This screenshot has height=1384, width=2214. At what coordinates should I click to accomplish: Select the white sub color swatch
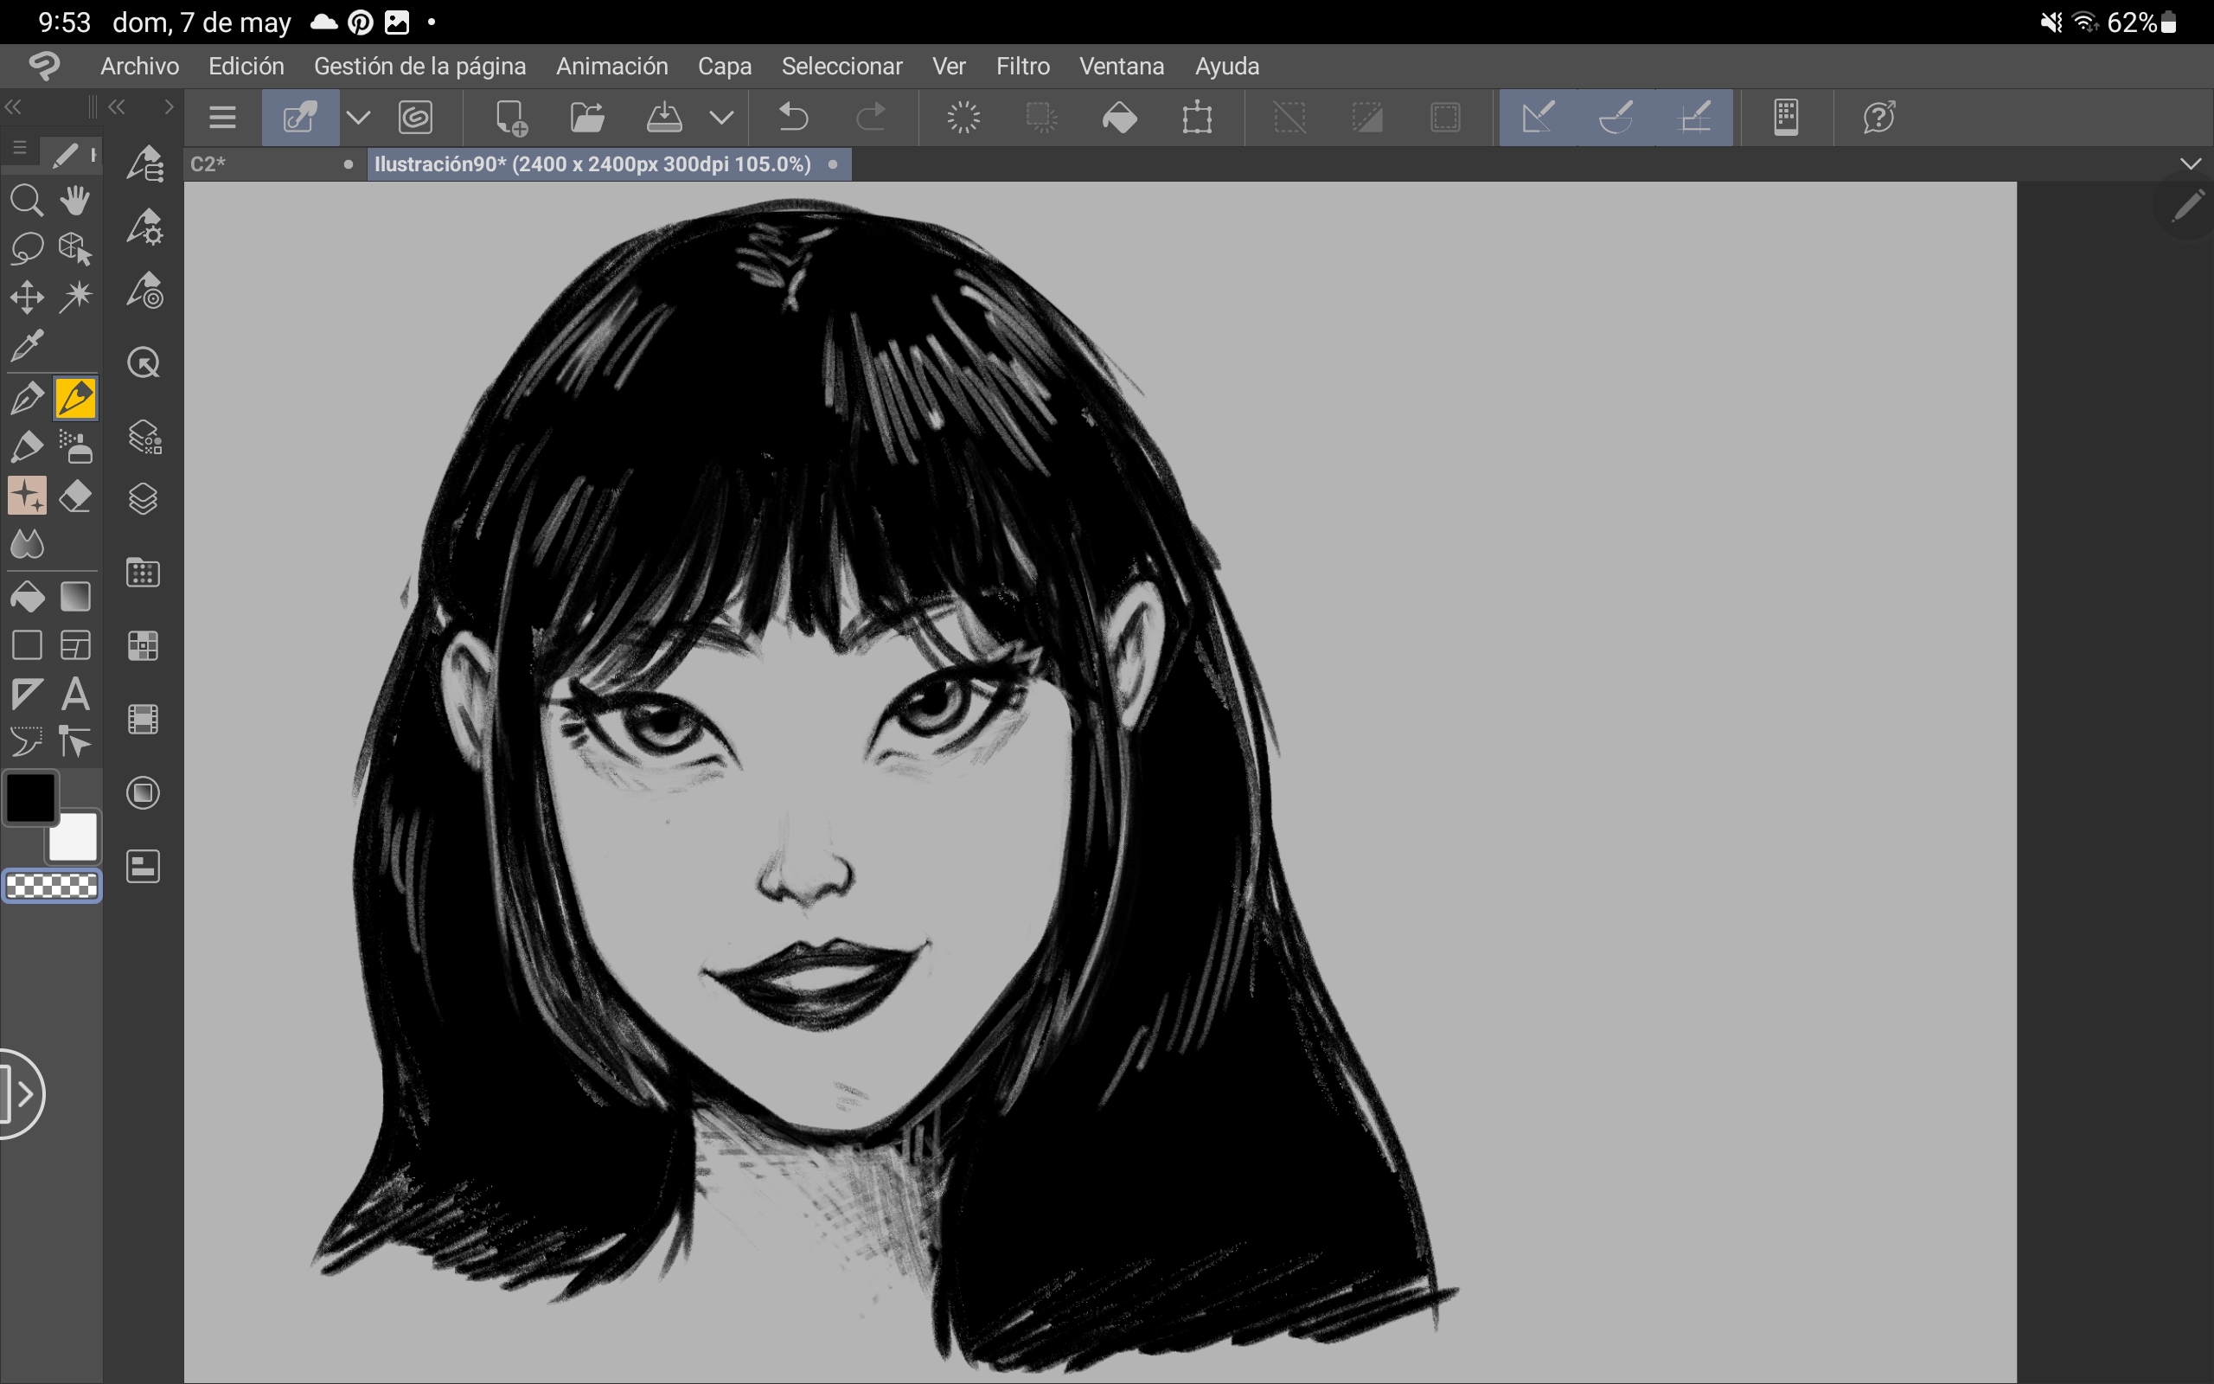(75, 837)
